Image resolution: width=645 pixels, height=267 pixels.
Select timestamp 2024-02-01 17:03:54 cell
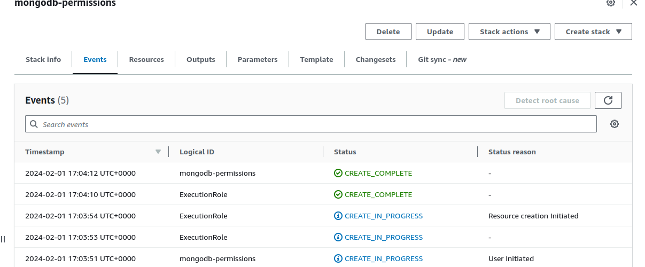point(80,216)
